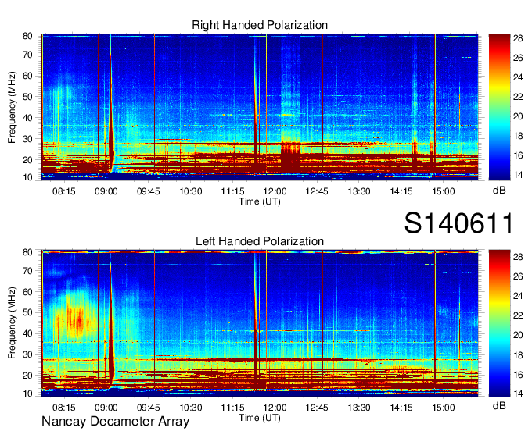
Task: Click the 10:30 tick on the right-handed time axis
Action: coord(191,191)
